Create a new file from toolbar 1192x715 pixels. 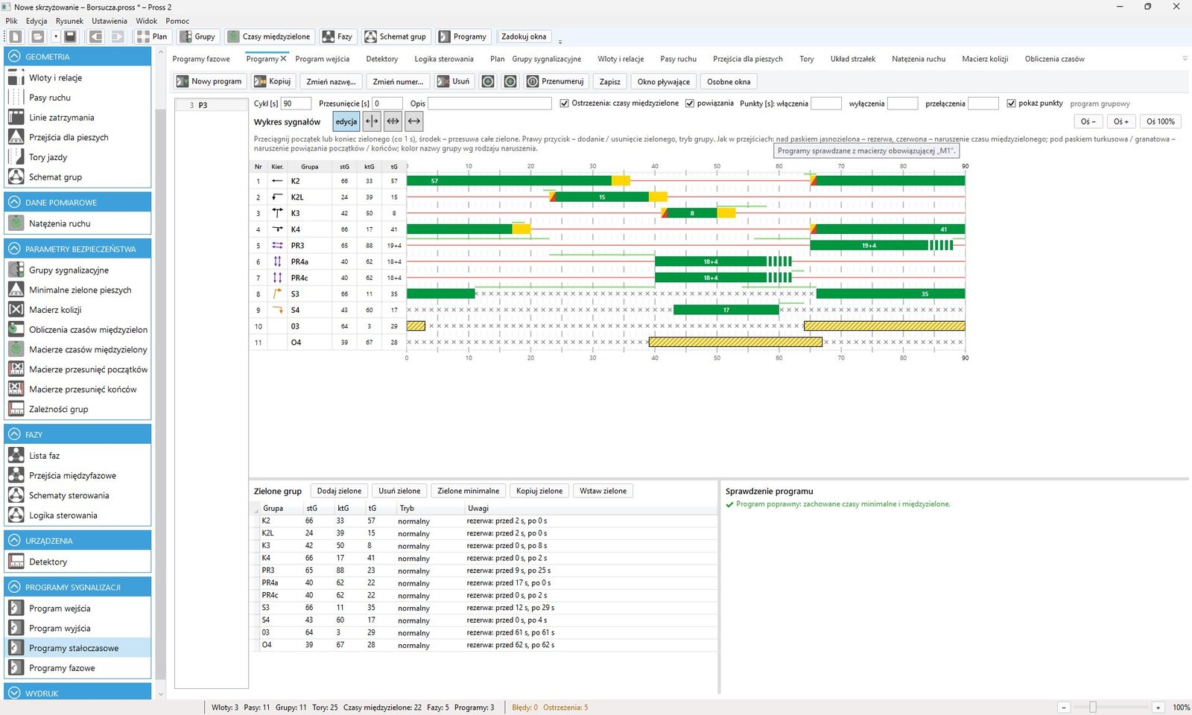coord(16,36)
